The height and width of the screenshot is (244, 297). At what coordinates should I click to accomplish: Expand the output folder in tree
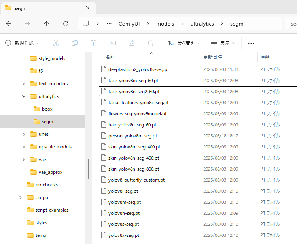[x=20, y=197]
